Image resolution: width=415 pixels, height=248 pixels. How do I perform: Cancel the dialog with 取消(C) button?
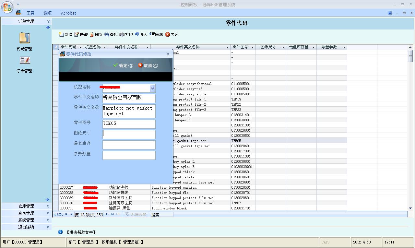click(148, 65)
